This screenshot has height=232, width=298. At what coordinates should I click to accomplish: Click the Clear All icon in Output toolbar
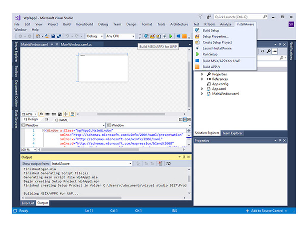point(161,164)
